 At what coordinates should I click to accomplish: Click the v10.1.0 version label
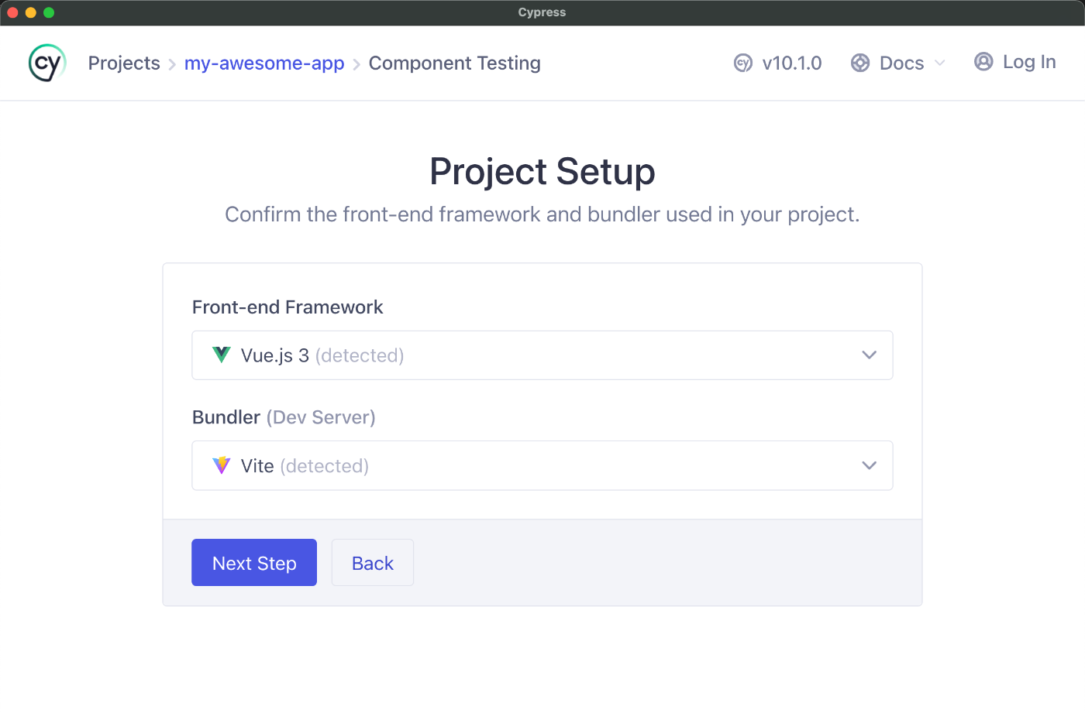(791, 63)
